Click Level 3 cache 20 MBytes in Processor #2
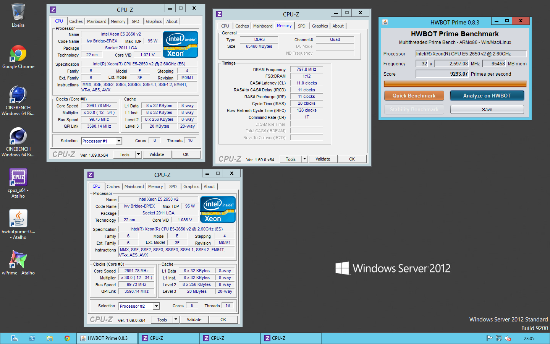 coord(197,291)
